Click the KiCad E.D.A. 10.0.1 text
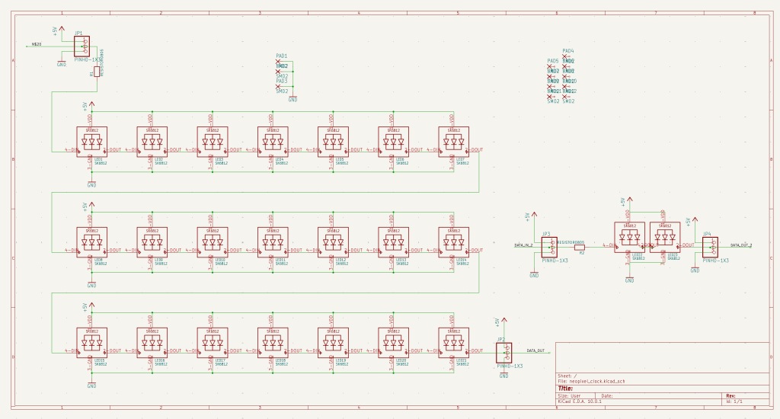Screen dimensions: 780x419 pyautogui.click(x=580, y=401)
